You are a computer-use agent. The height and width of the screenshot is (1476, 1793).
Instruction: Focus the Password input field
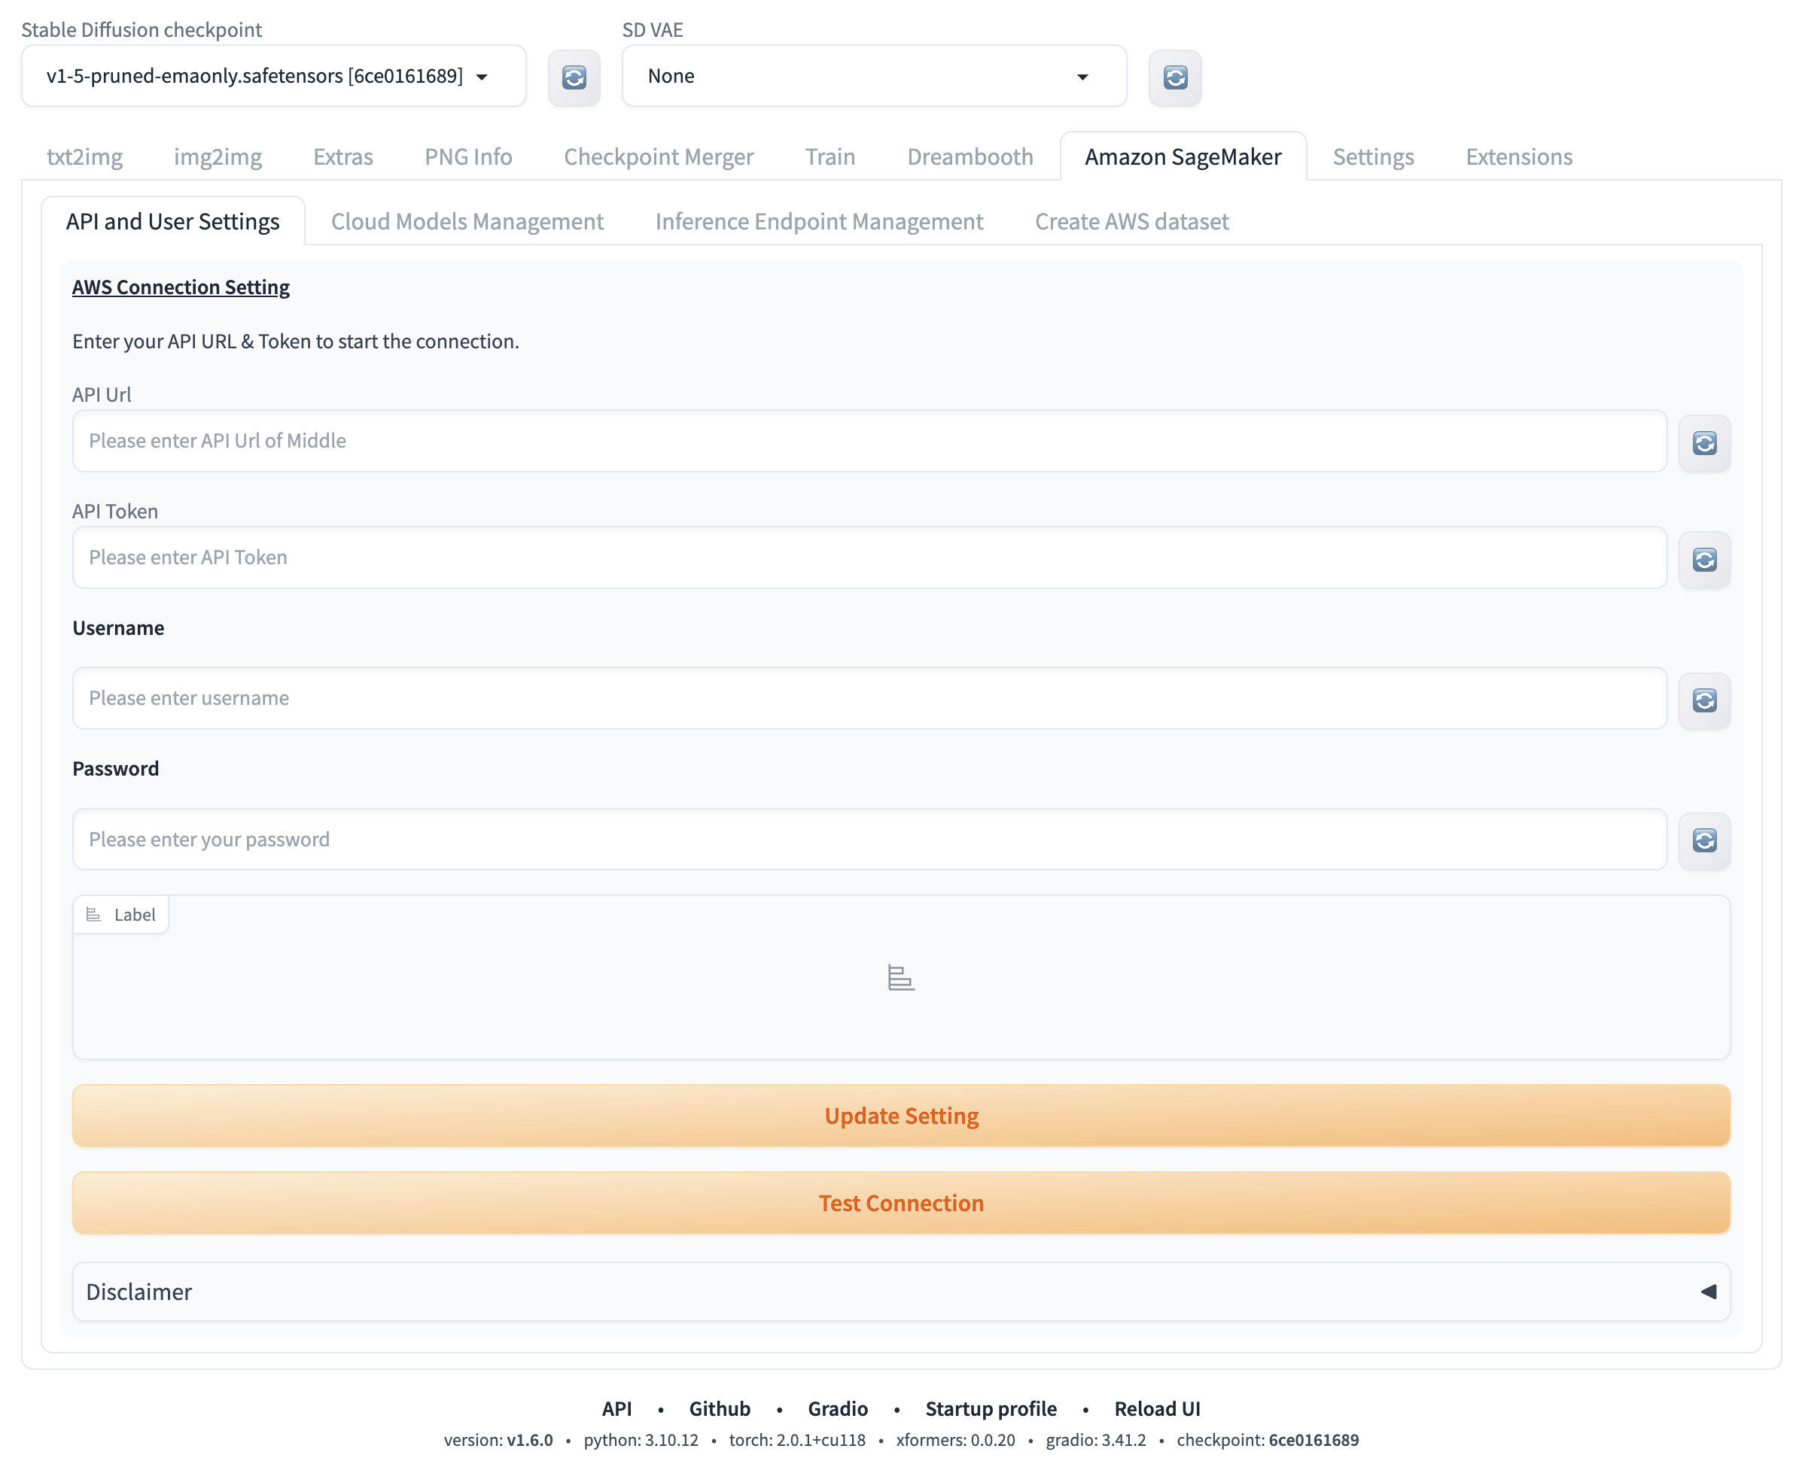pos(868,838)
